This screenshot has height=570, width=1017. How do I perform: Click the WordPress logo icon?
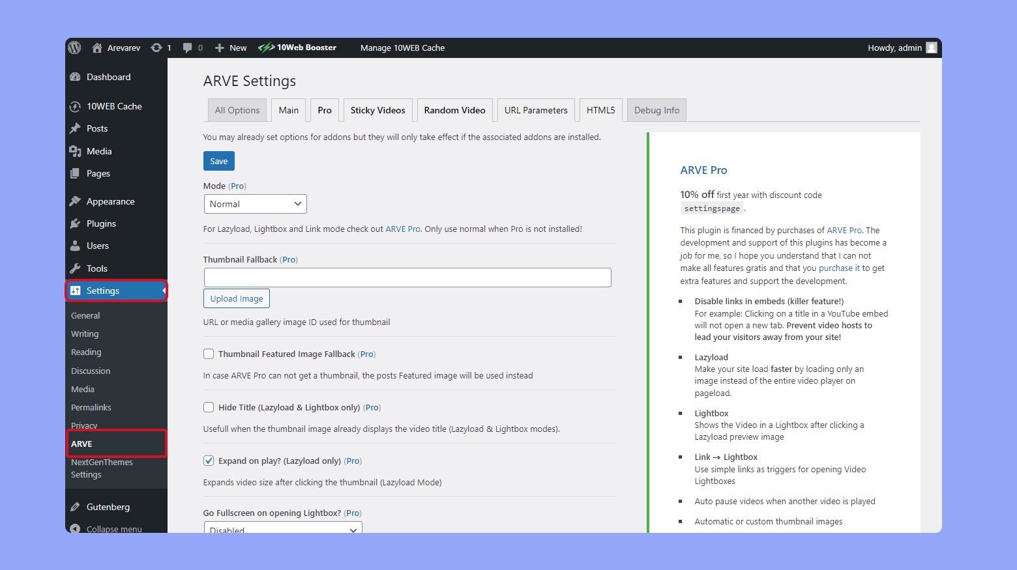[74, 47]
